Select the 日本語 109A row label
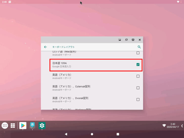 point(59,63)
